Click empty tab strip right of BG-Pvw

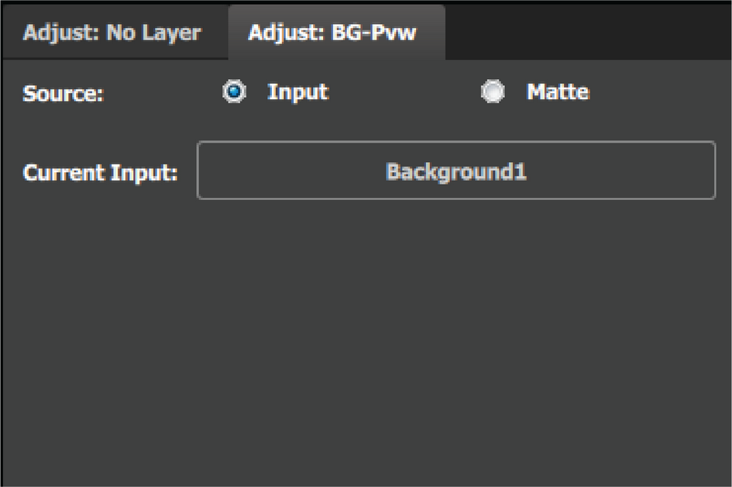point(588,32)
